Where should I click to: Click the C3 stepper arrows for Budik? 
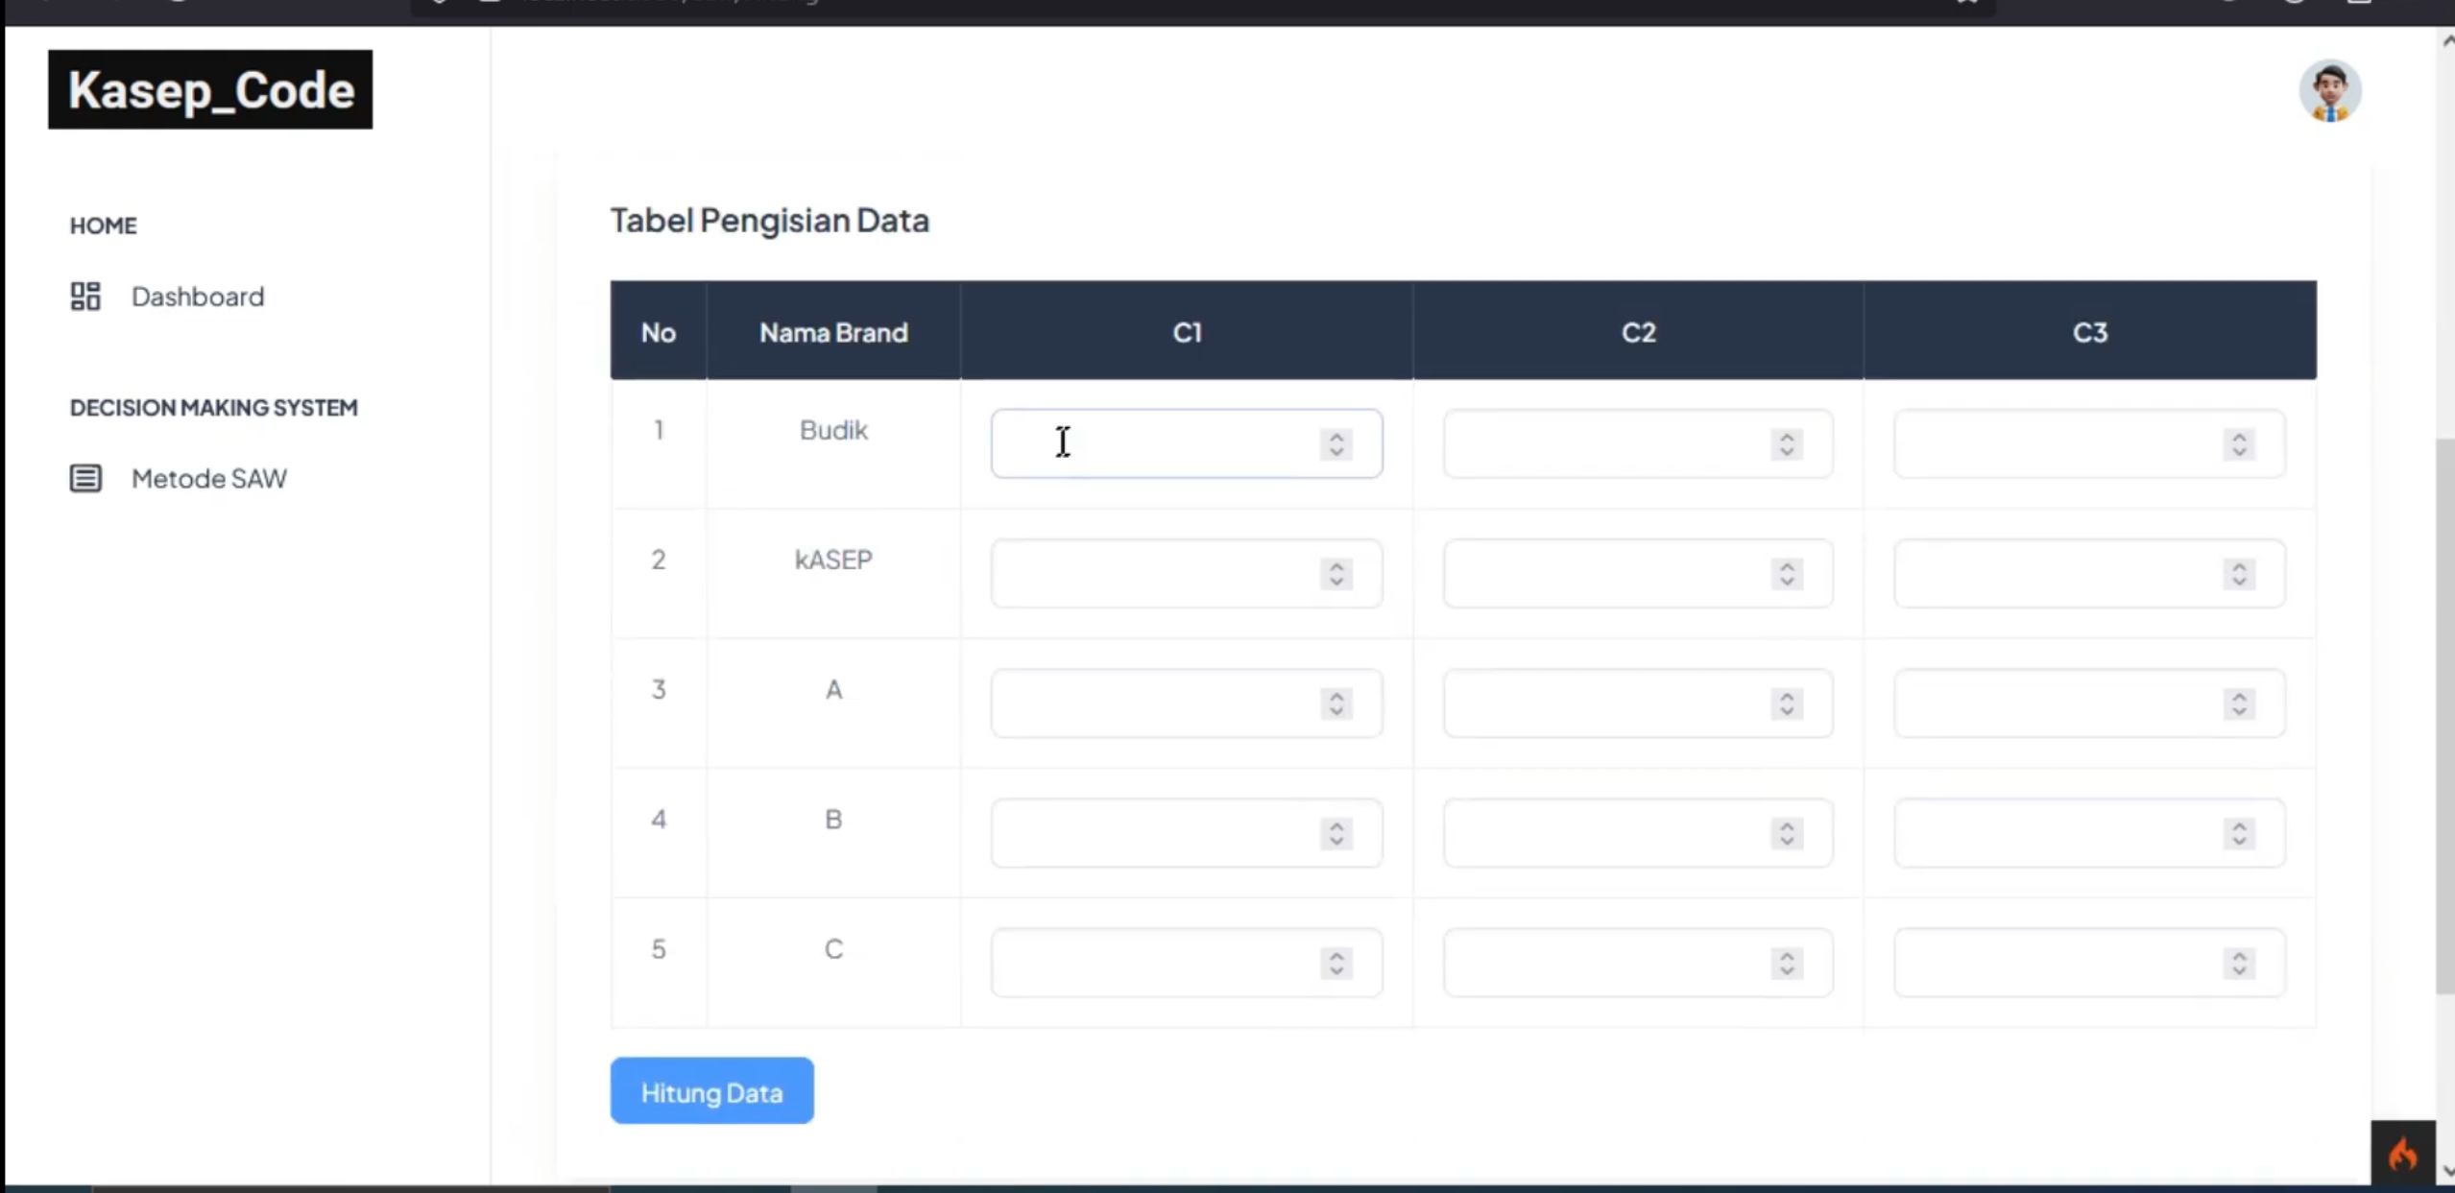pos(2239,443)
